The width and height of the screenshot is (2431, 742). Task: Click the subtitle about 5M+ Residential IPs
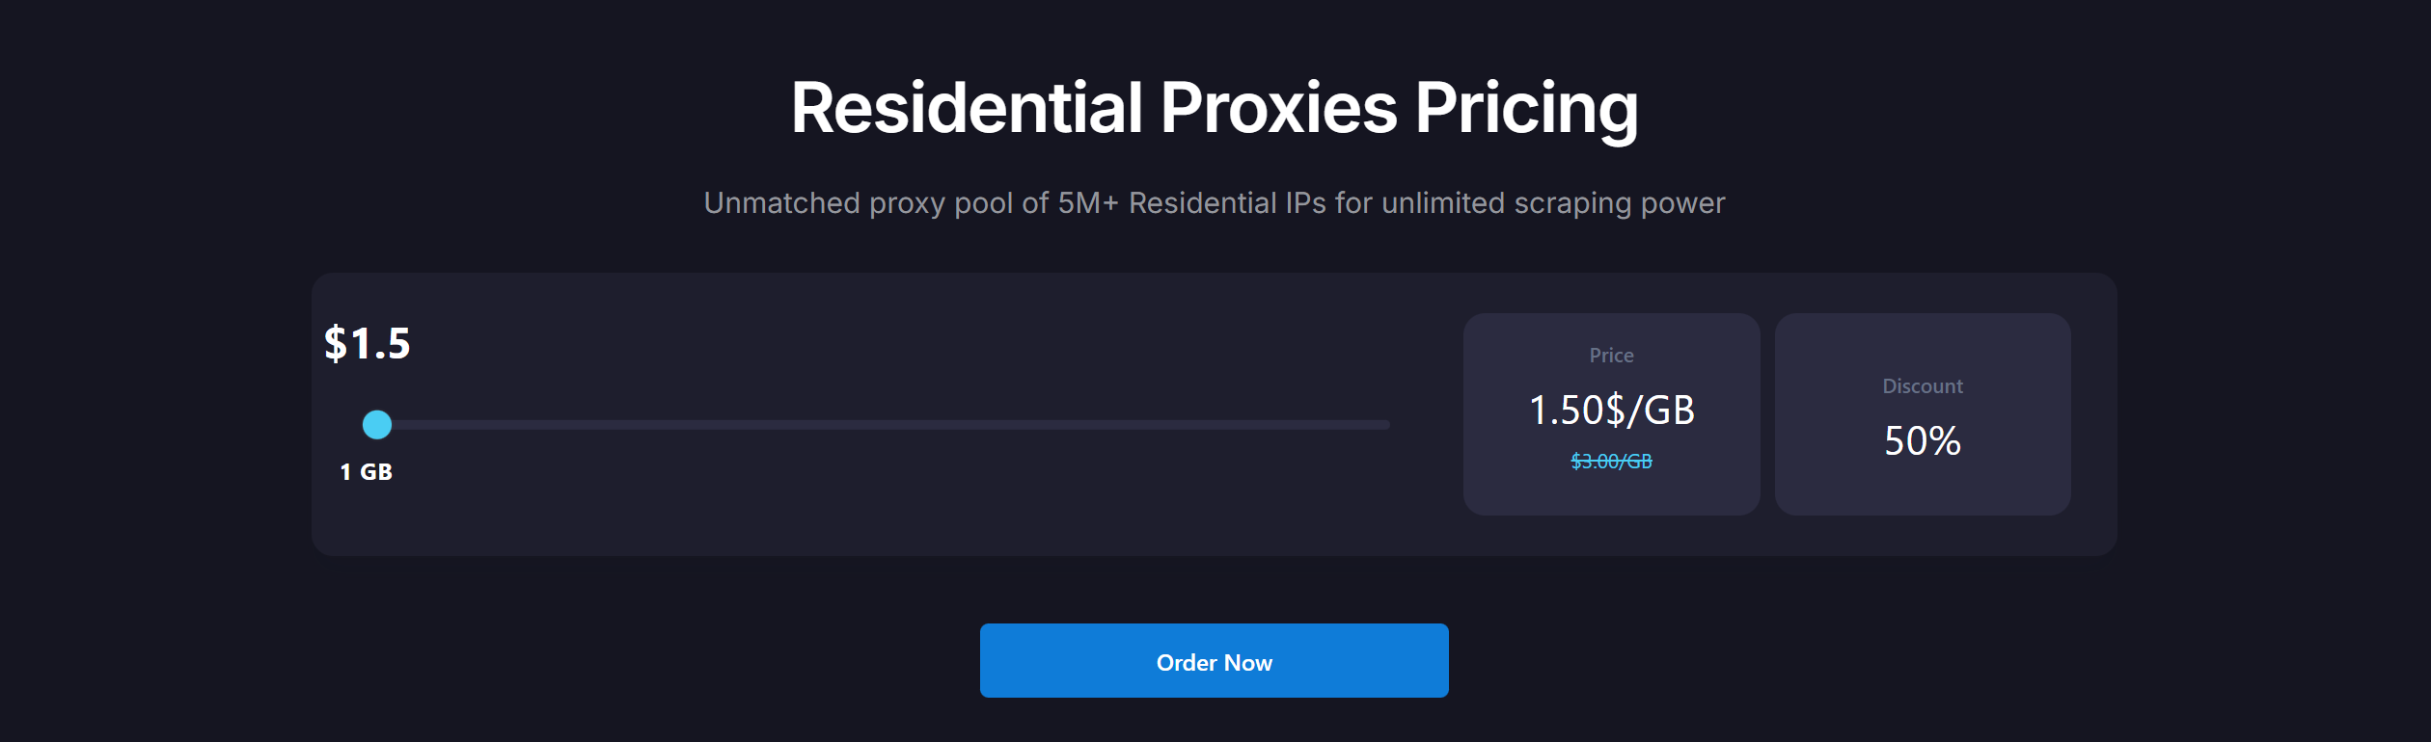(x=1214, y=203)
